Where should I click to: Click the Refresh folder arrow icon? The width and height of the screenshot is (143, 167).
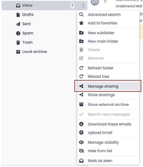pos(81,68)
